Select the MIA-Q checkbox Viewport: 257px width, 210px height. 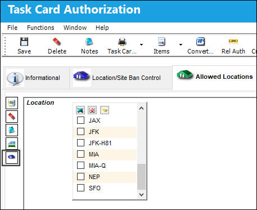click(80, 166)
